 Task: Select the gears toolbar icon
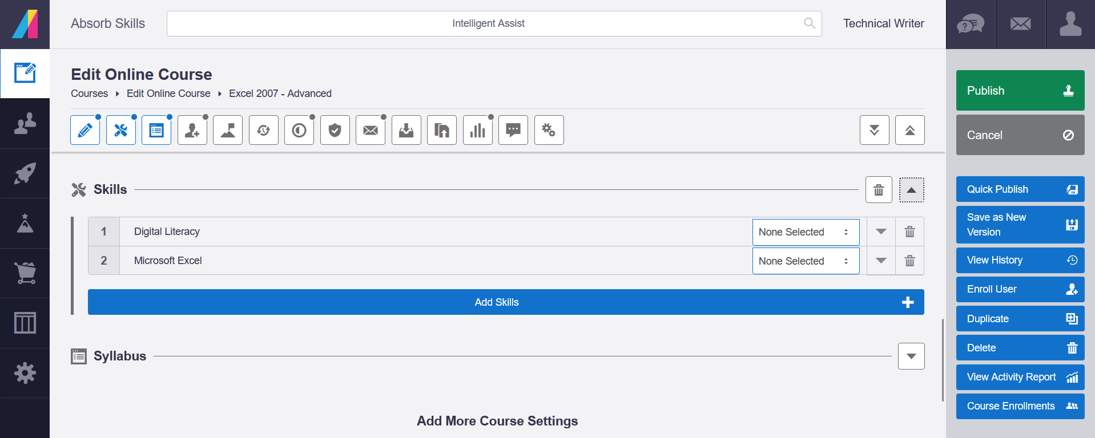[x=549, y=130]
